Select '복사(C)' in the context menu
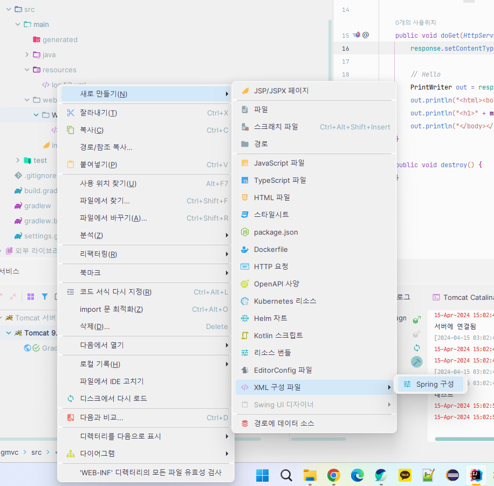The image size is (494, 486). [146, 130]
